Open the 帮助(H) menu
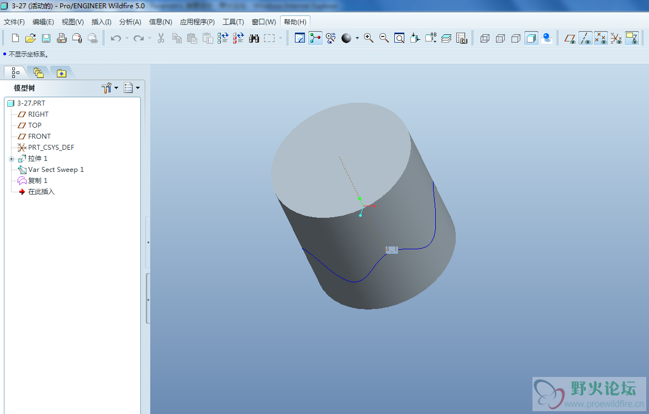This screenshot has height=414, width=649. coord(295,22)
